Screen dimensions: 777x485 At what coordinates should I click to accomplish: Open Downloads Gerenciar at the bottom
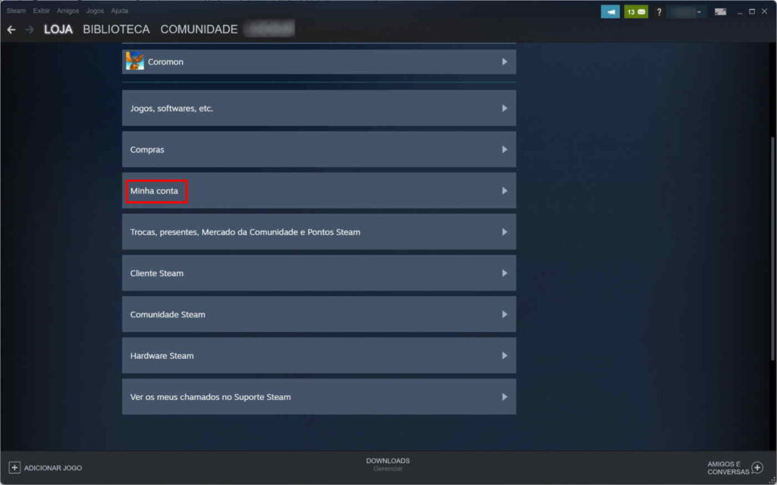[388, 465]
